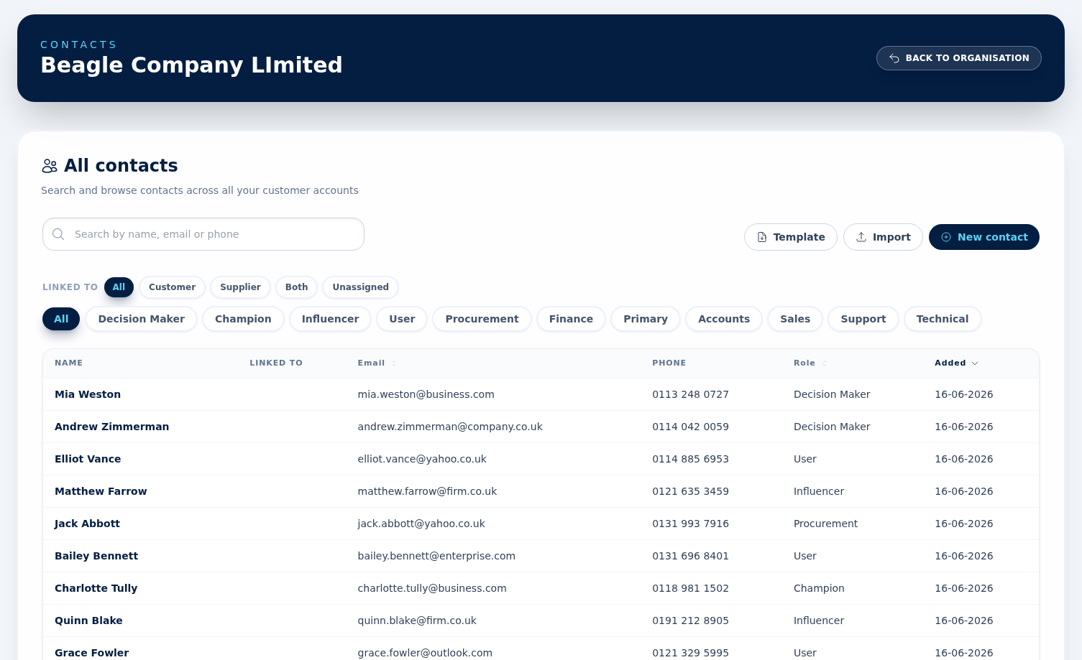The image size is (1082, 660).
Task: Click phone number 0131 993 7916
Action: click(690, 524)
